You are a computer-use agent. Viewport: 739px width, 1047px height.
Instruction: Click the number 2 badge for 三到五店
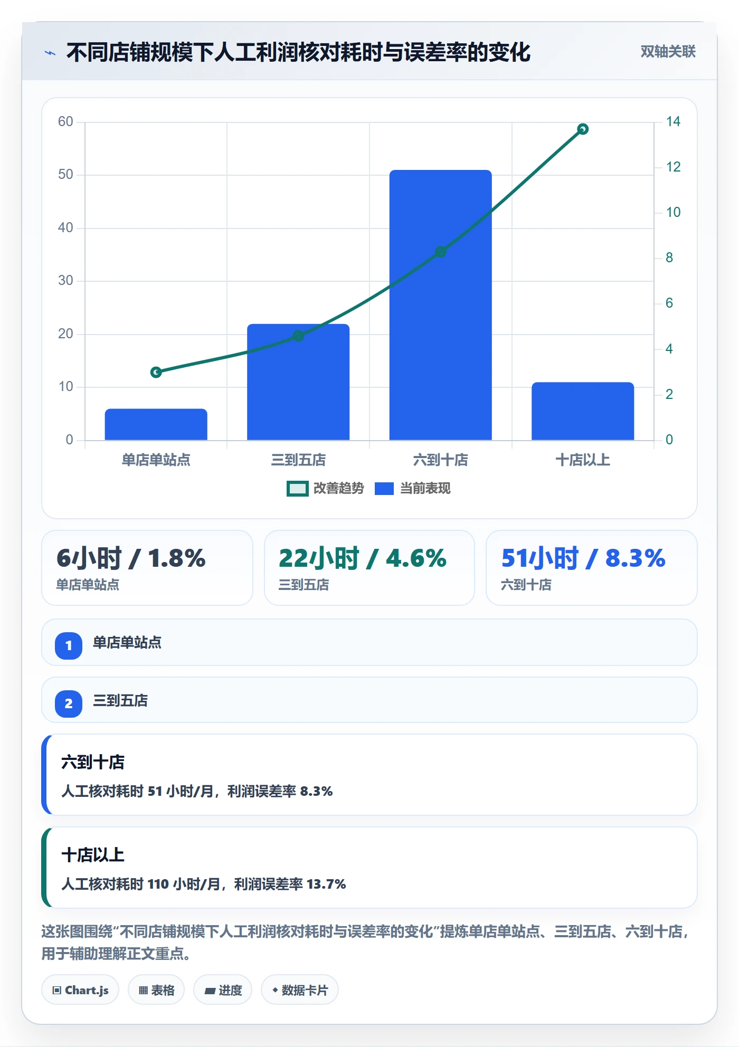click(x=69, y=703)
